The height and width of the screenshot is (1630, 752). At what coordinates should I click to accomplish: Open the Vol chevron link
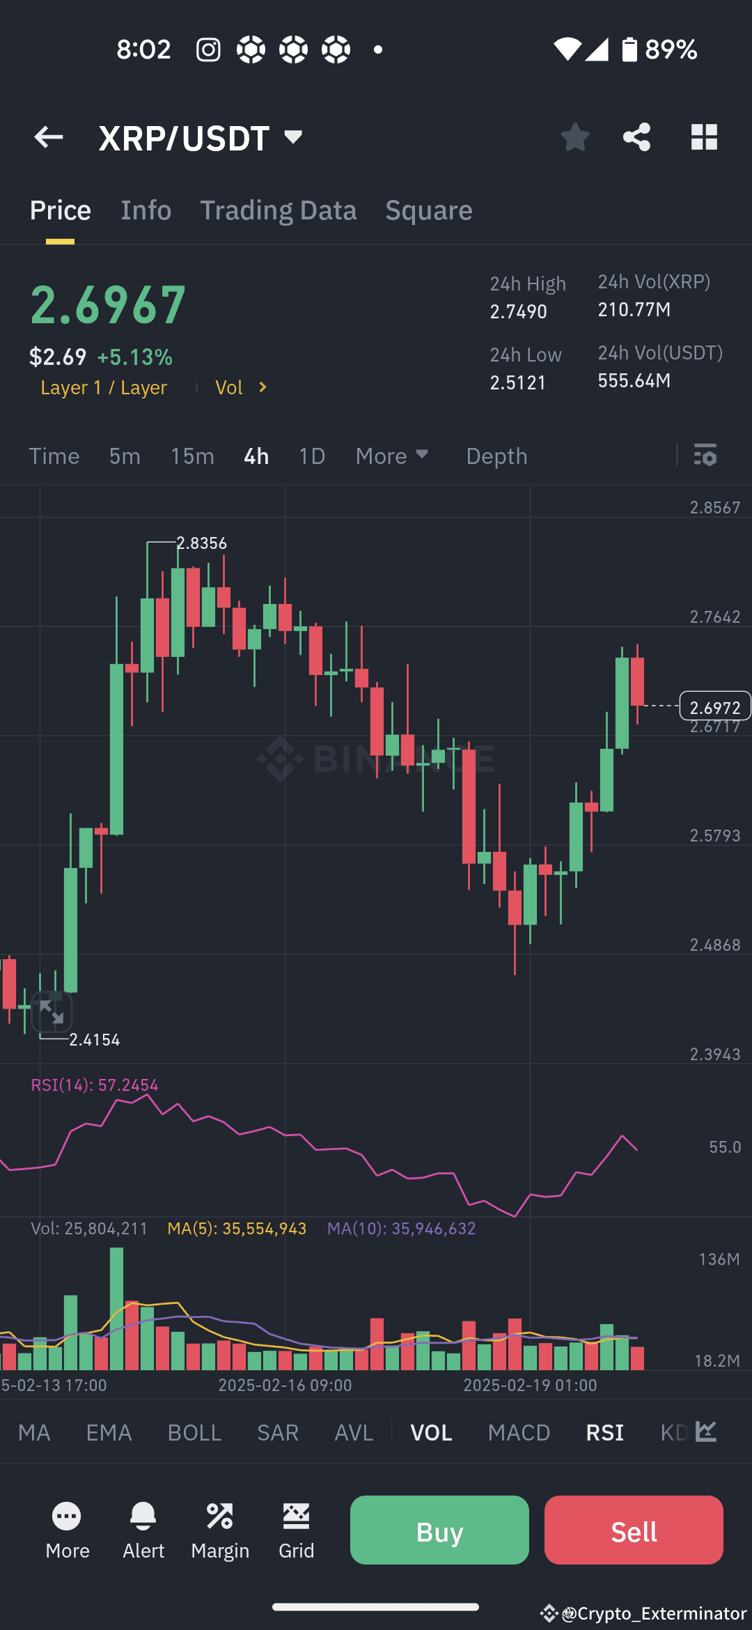(241, 387)
